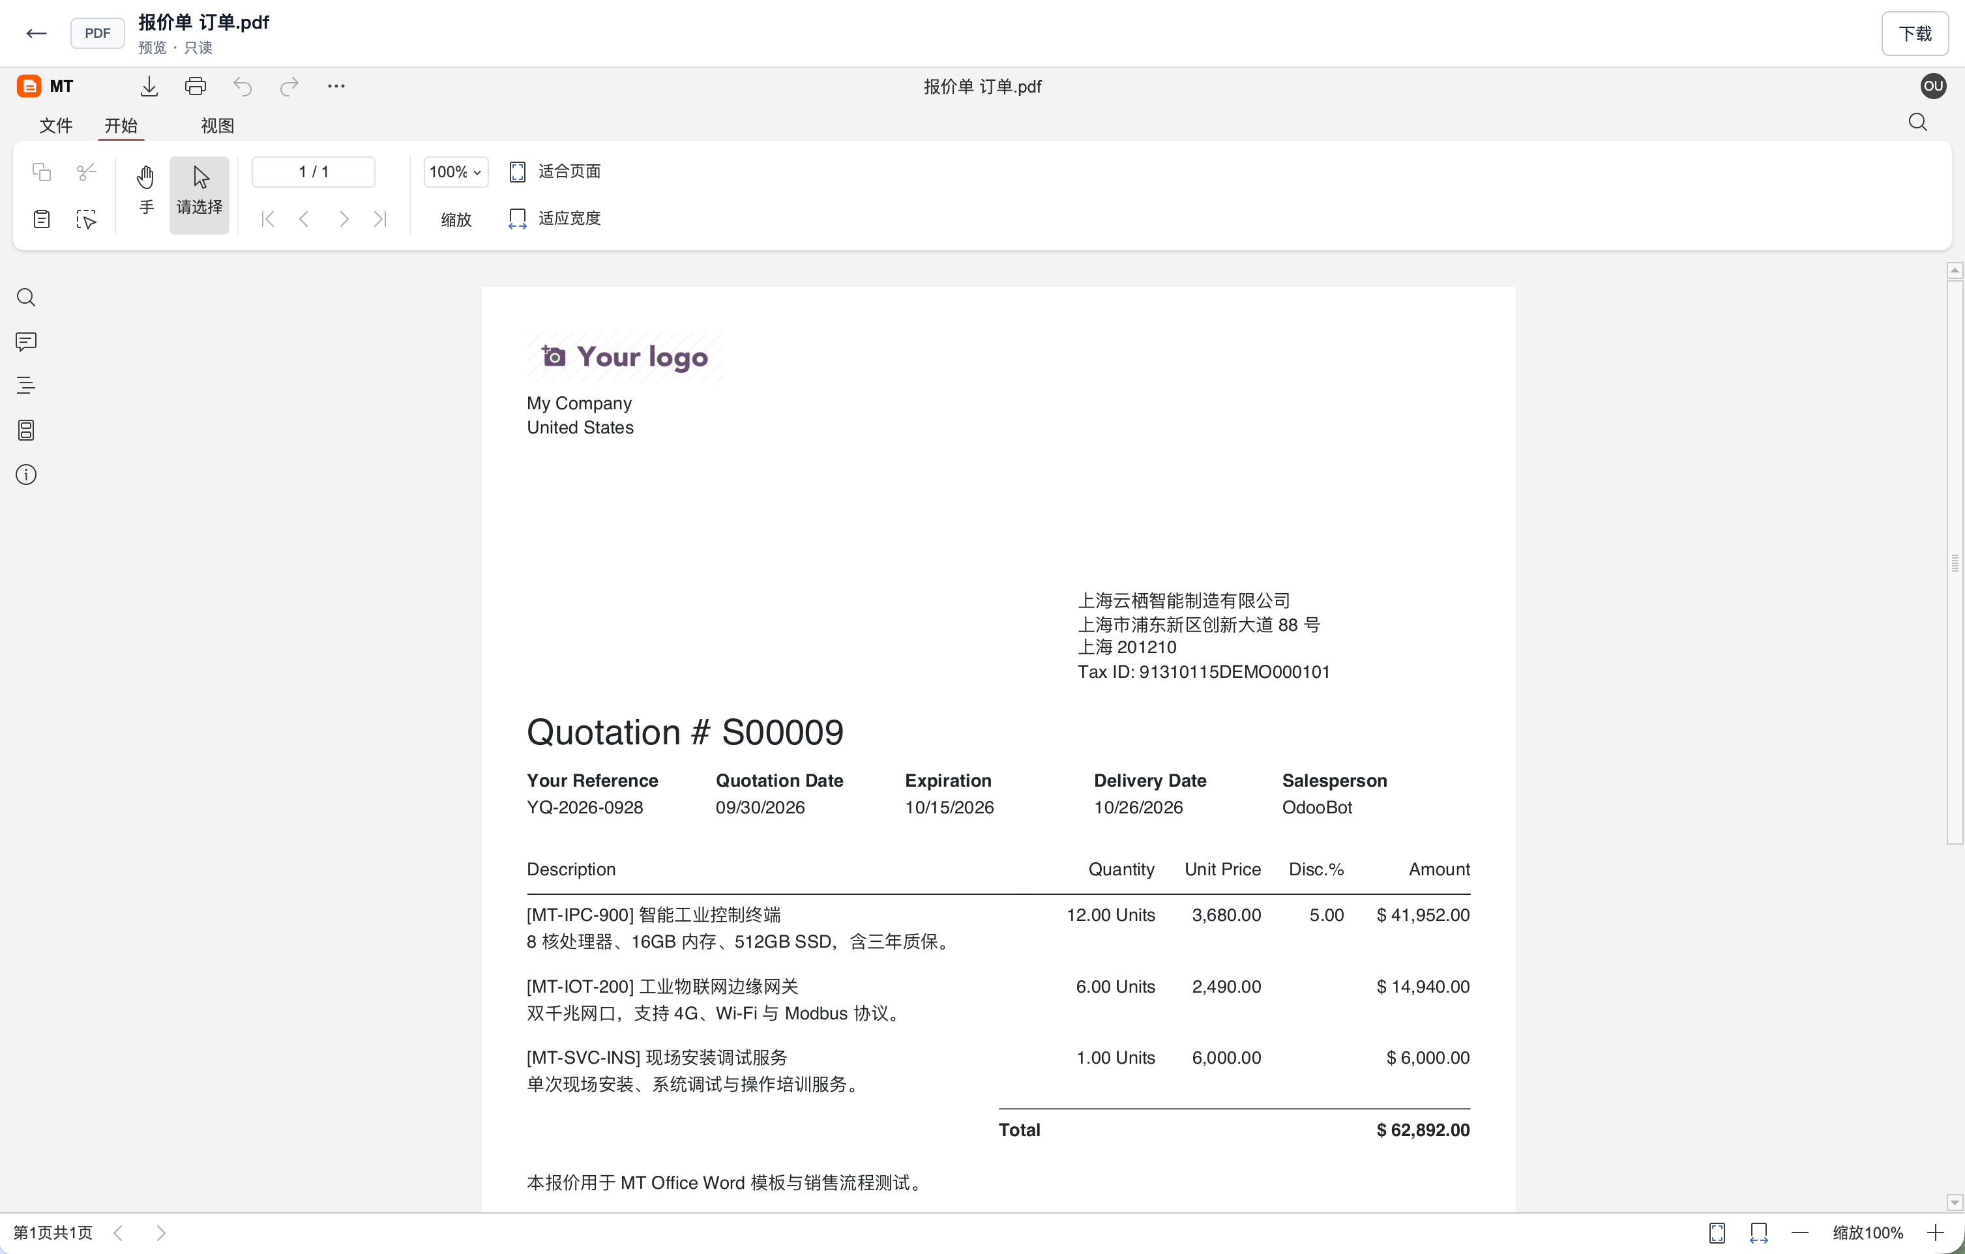The width and height of the screenshot is (1965, 1254).
Task: Click the download icon in the MT toolbar
Action: [149, 85]
